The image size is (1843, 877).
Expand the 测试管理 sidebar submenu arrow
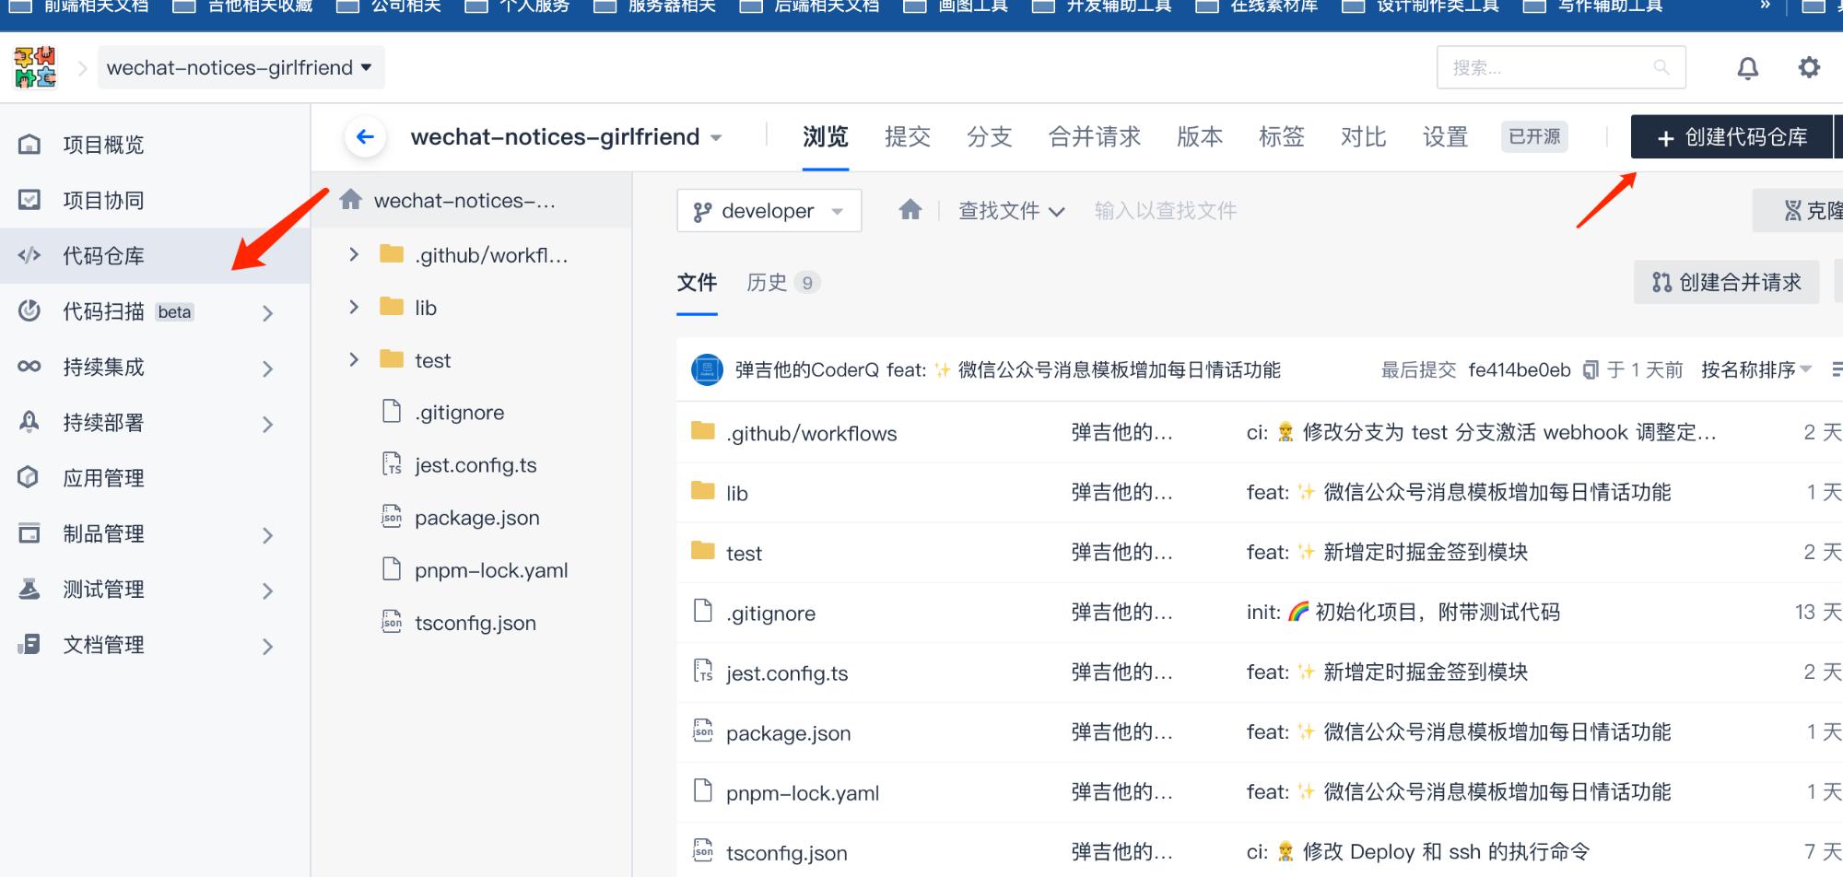267,591
